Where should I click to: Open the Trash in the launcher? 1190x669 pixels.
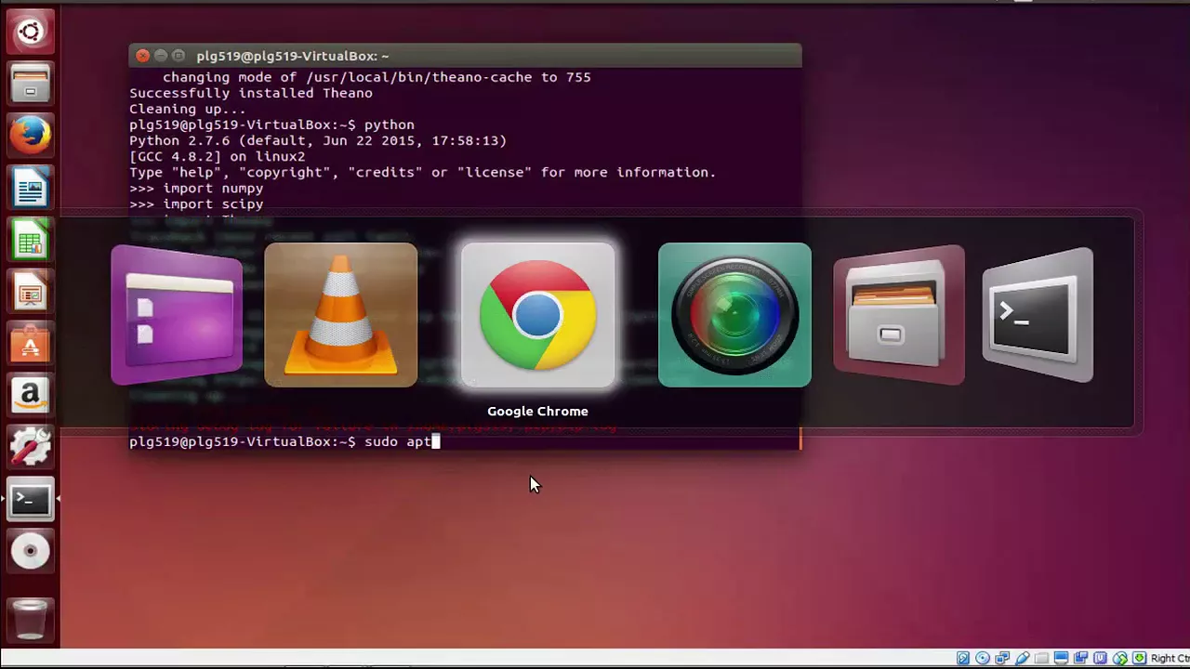point(30,620)
